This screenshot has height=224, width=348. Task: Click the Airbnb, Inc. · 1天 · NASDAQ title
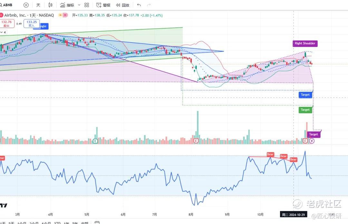(29, 15)
